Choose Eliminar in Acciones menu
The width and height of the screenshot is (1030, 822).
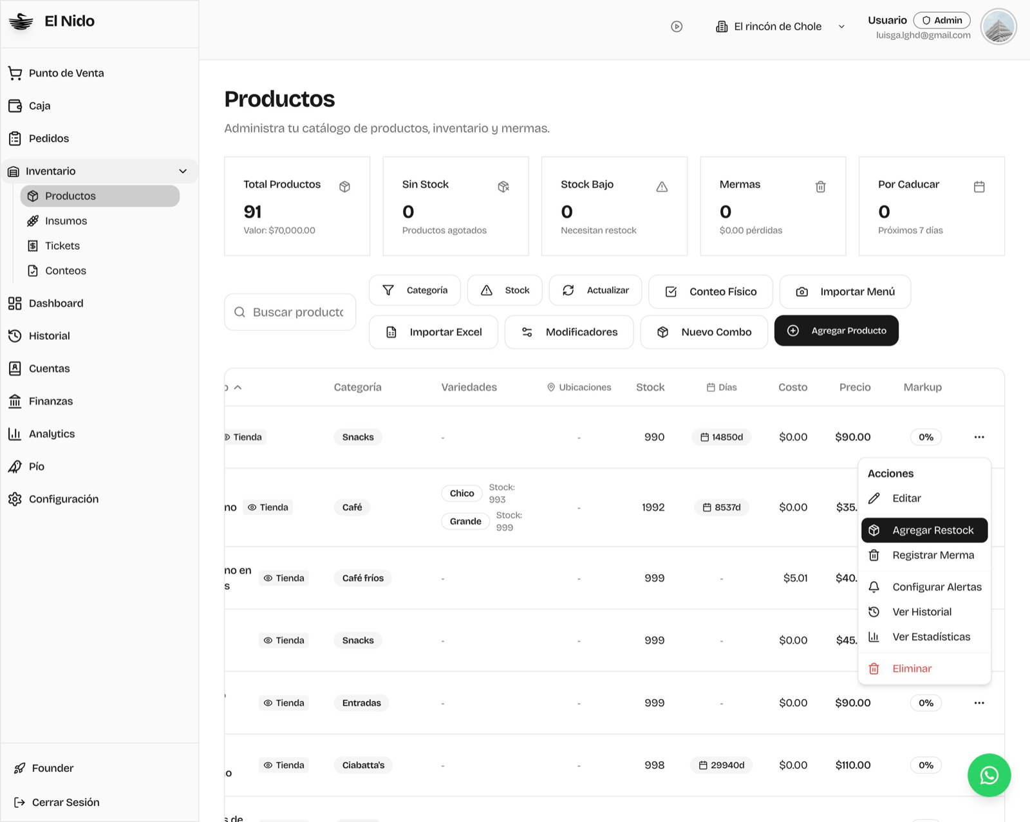tap(924, 669)
